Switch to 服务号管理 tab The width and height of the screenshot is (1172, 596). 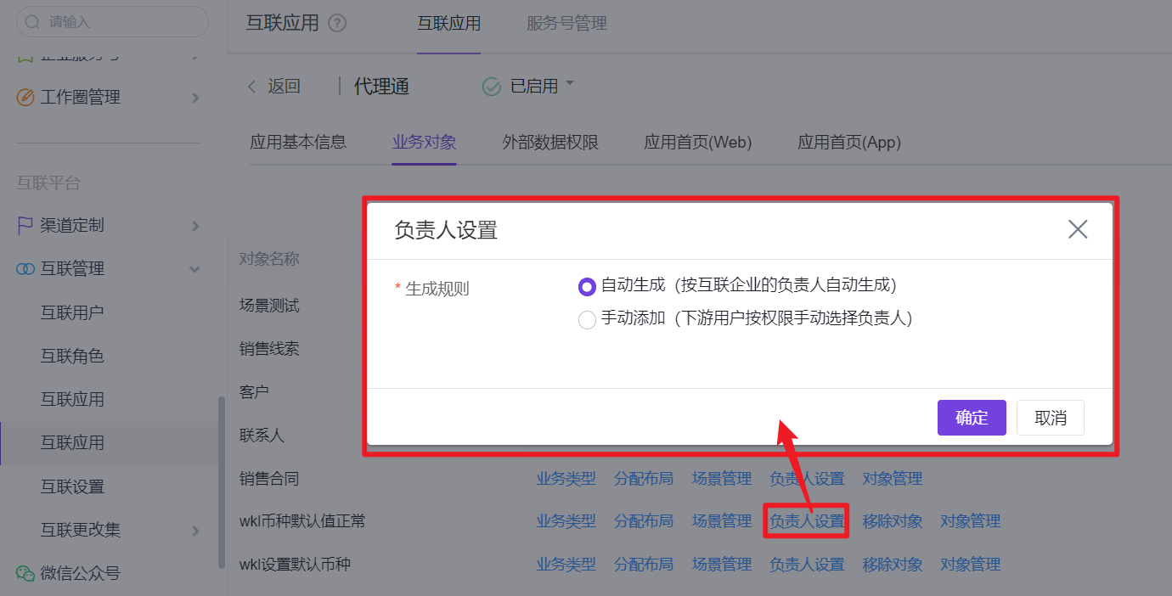(x=566, y=24)
